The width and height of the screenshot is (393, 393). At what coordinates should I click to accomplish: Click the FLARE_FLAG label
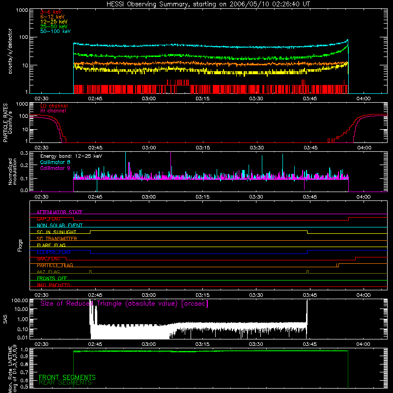[x=51, y=245]
